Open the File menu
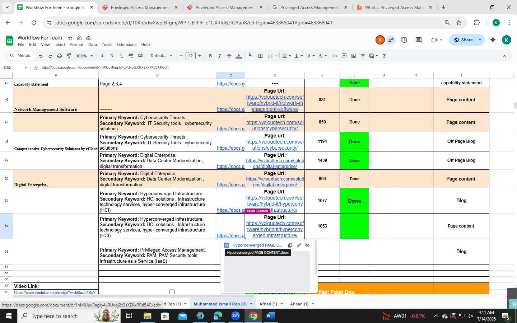517x323 pixels. [21, 45]
